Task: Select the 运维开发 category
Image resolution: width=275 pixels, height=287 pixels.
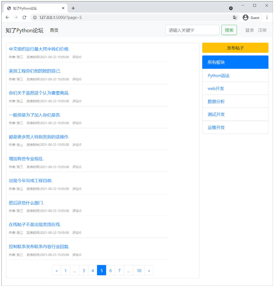Action: pyautogui.click(x=235, y=127)
